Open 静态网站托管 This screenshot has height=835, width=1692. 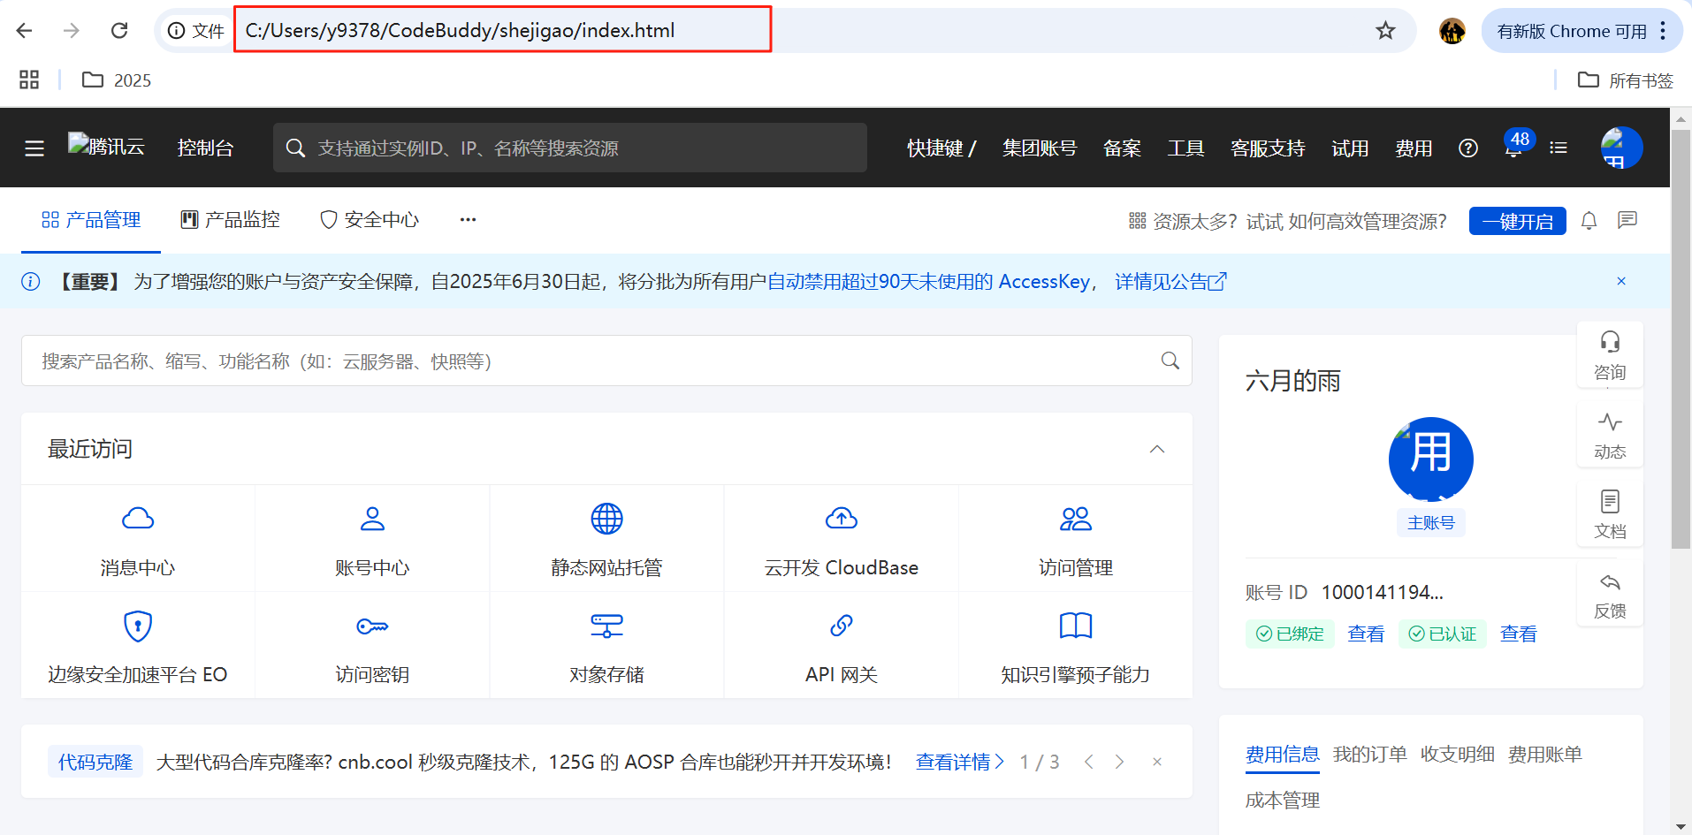click(x=606, y=538)
